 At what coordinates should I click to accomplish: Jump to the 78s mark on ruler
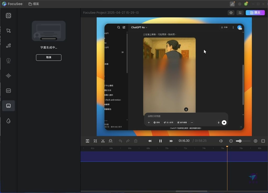(241, 148)
